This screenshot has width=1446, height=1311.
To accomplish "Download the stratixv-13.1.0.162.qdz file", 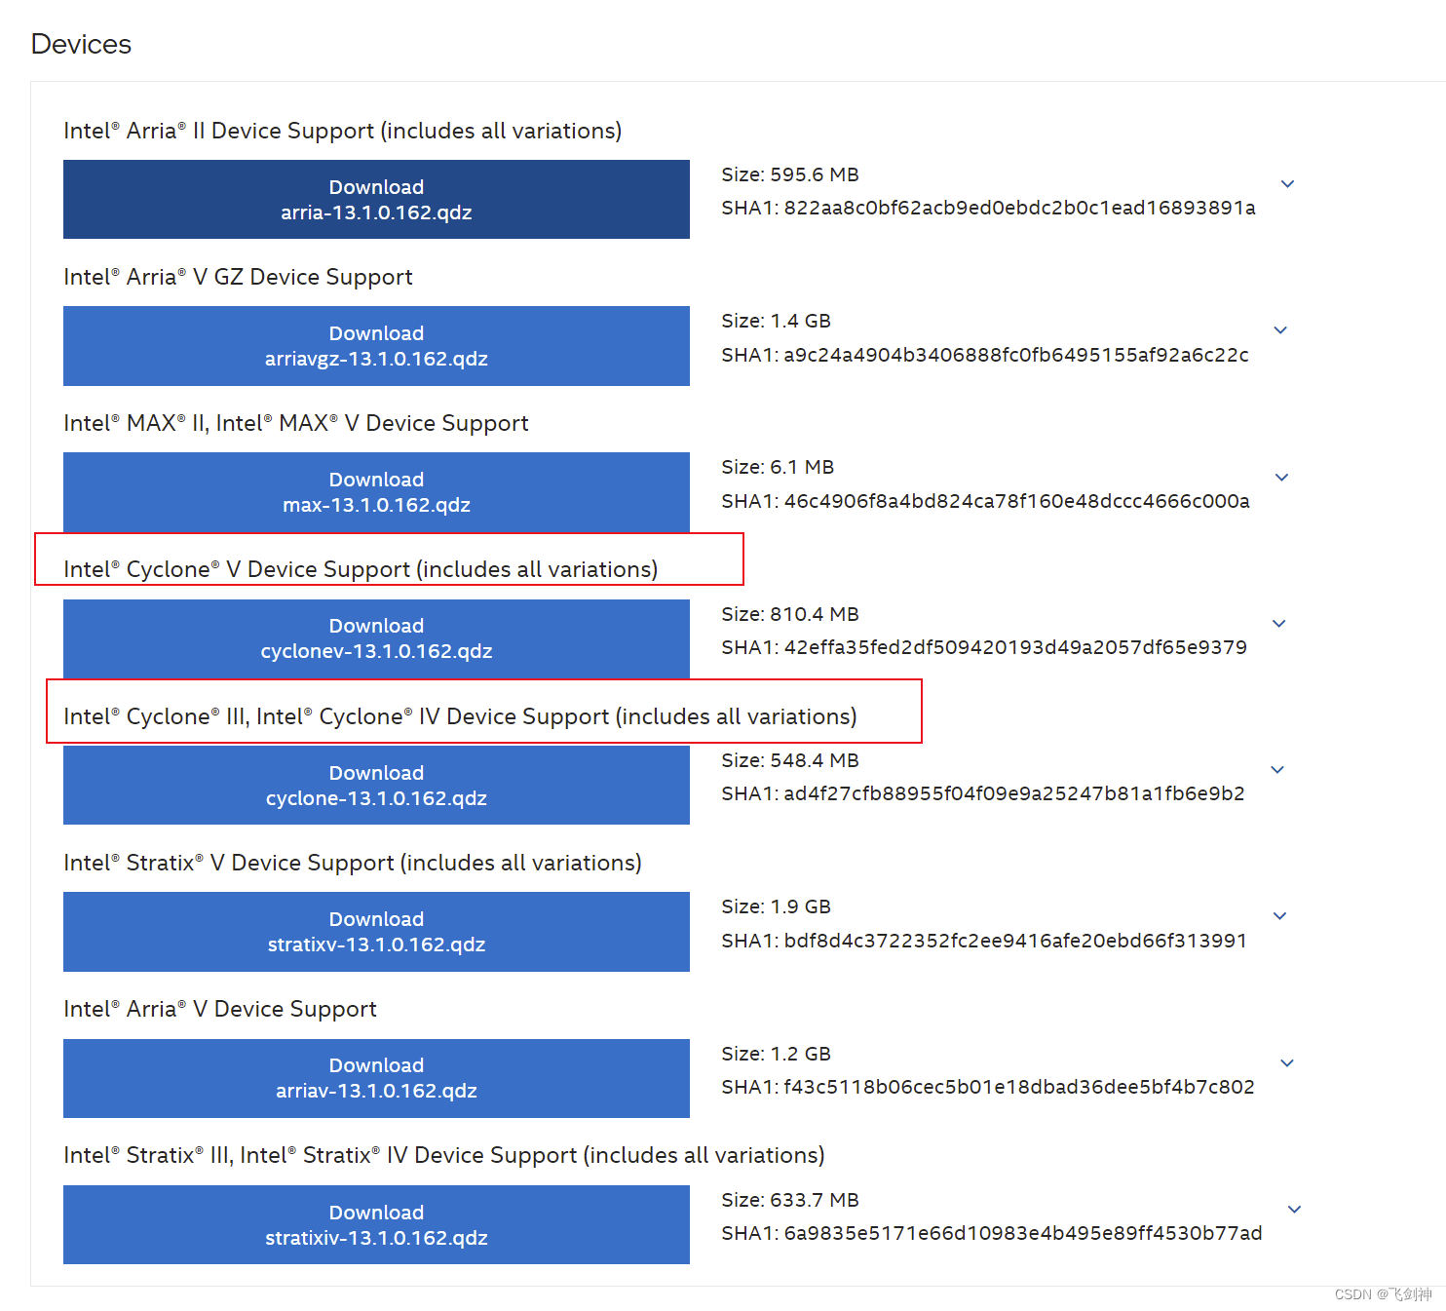I will 376,931.
